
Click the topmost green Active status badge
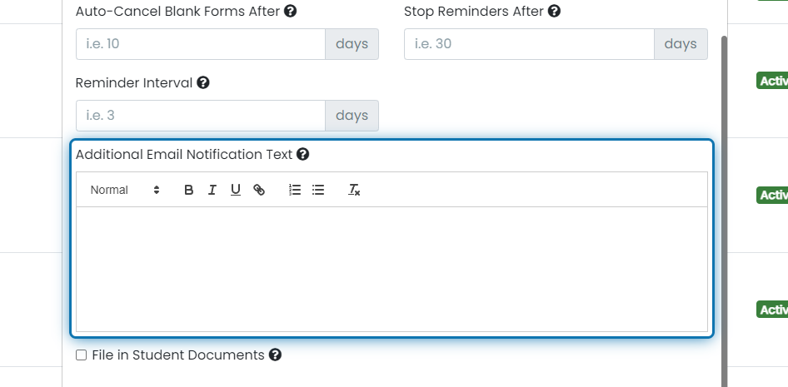click(772, 81)
